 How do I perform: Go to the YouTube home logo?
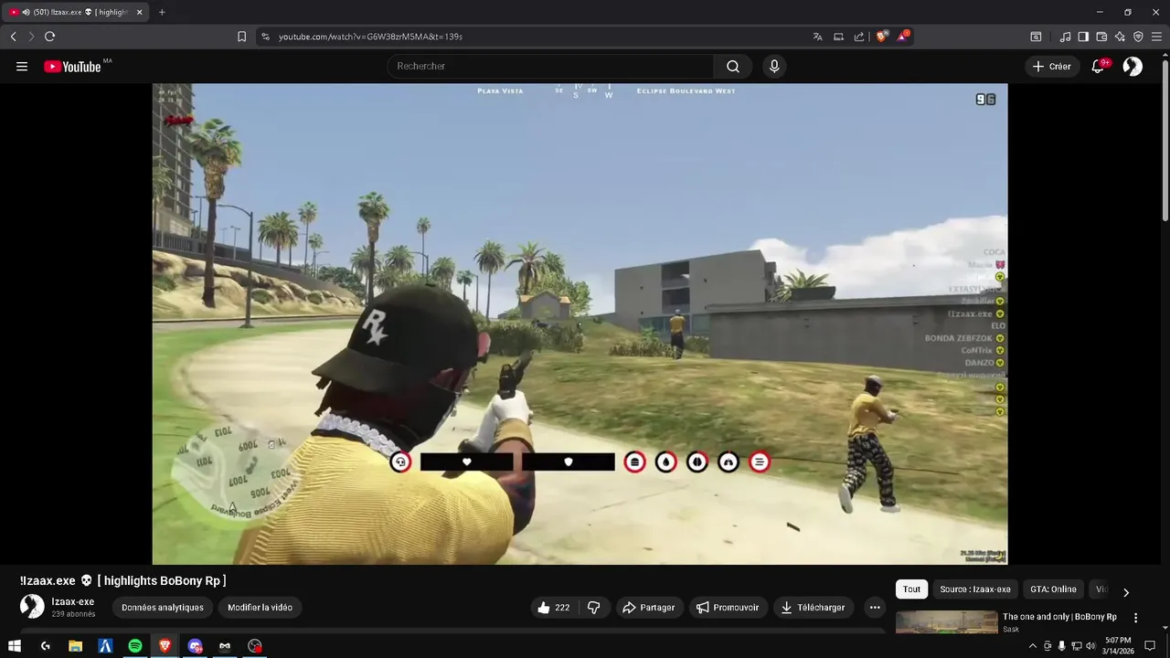[72, 67]
